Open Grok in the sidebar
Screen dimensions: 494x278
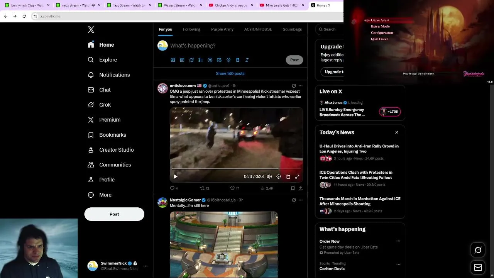pyautogui.click(x=100, y=105)
